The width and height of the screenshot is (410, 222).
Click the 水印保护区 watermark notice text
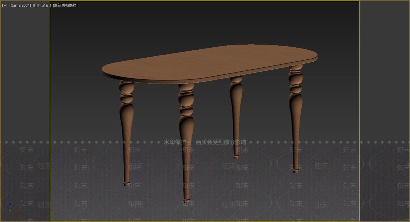coord(178,142)
